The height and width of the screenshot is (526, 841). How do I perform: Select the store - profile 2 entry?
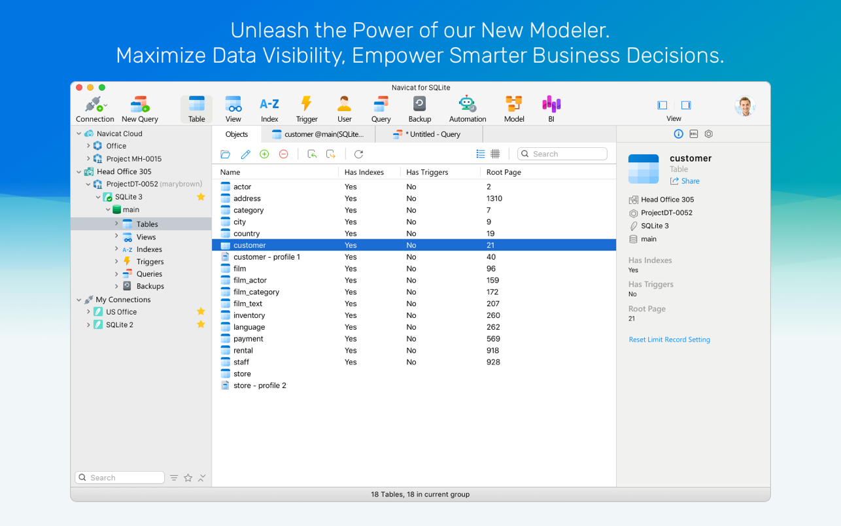click(414, 385)
